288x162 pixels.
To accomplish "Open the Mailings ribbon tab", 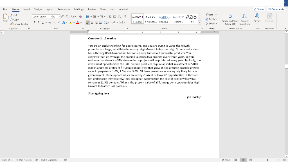I will pos(79,9).
